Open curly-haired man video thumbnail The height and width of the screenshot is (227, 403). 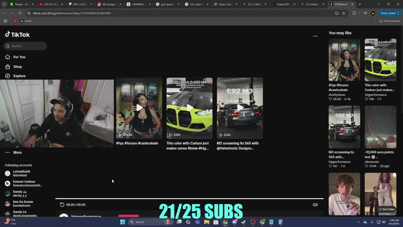point(344,194)
